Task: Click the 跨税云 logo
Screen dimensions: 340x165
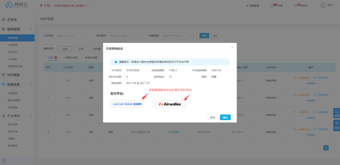Action: click(17, 5)
